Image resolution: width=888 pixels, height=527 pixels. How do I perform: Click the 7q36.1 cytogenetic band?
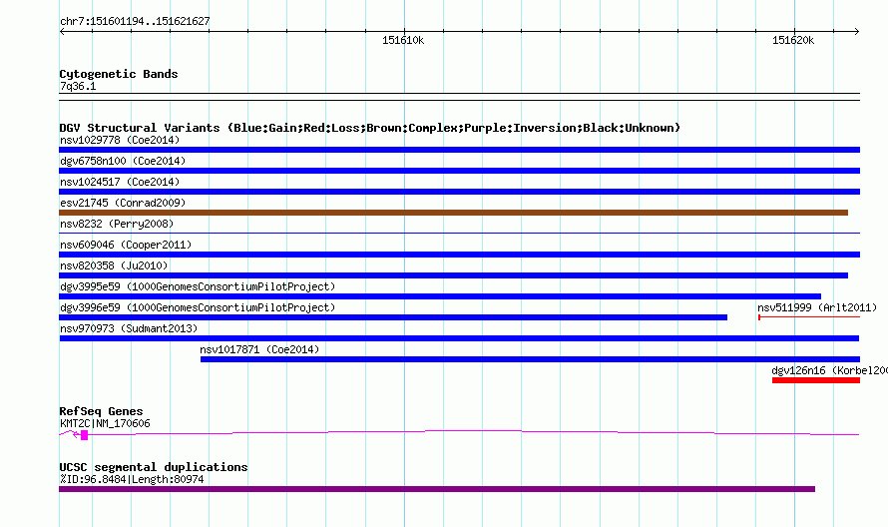click(x=459, y=97)
